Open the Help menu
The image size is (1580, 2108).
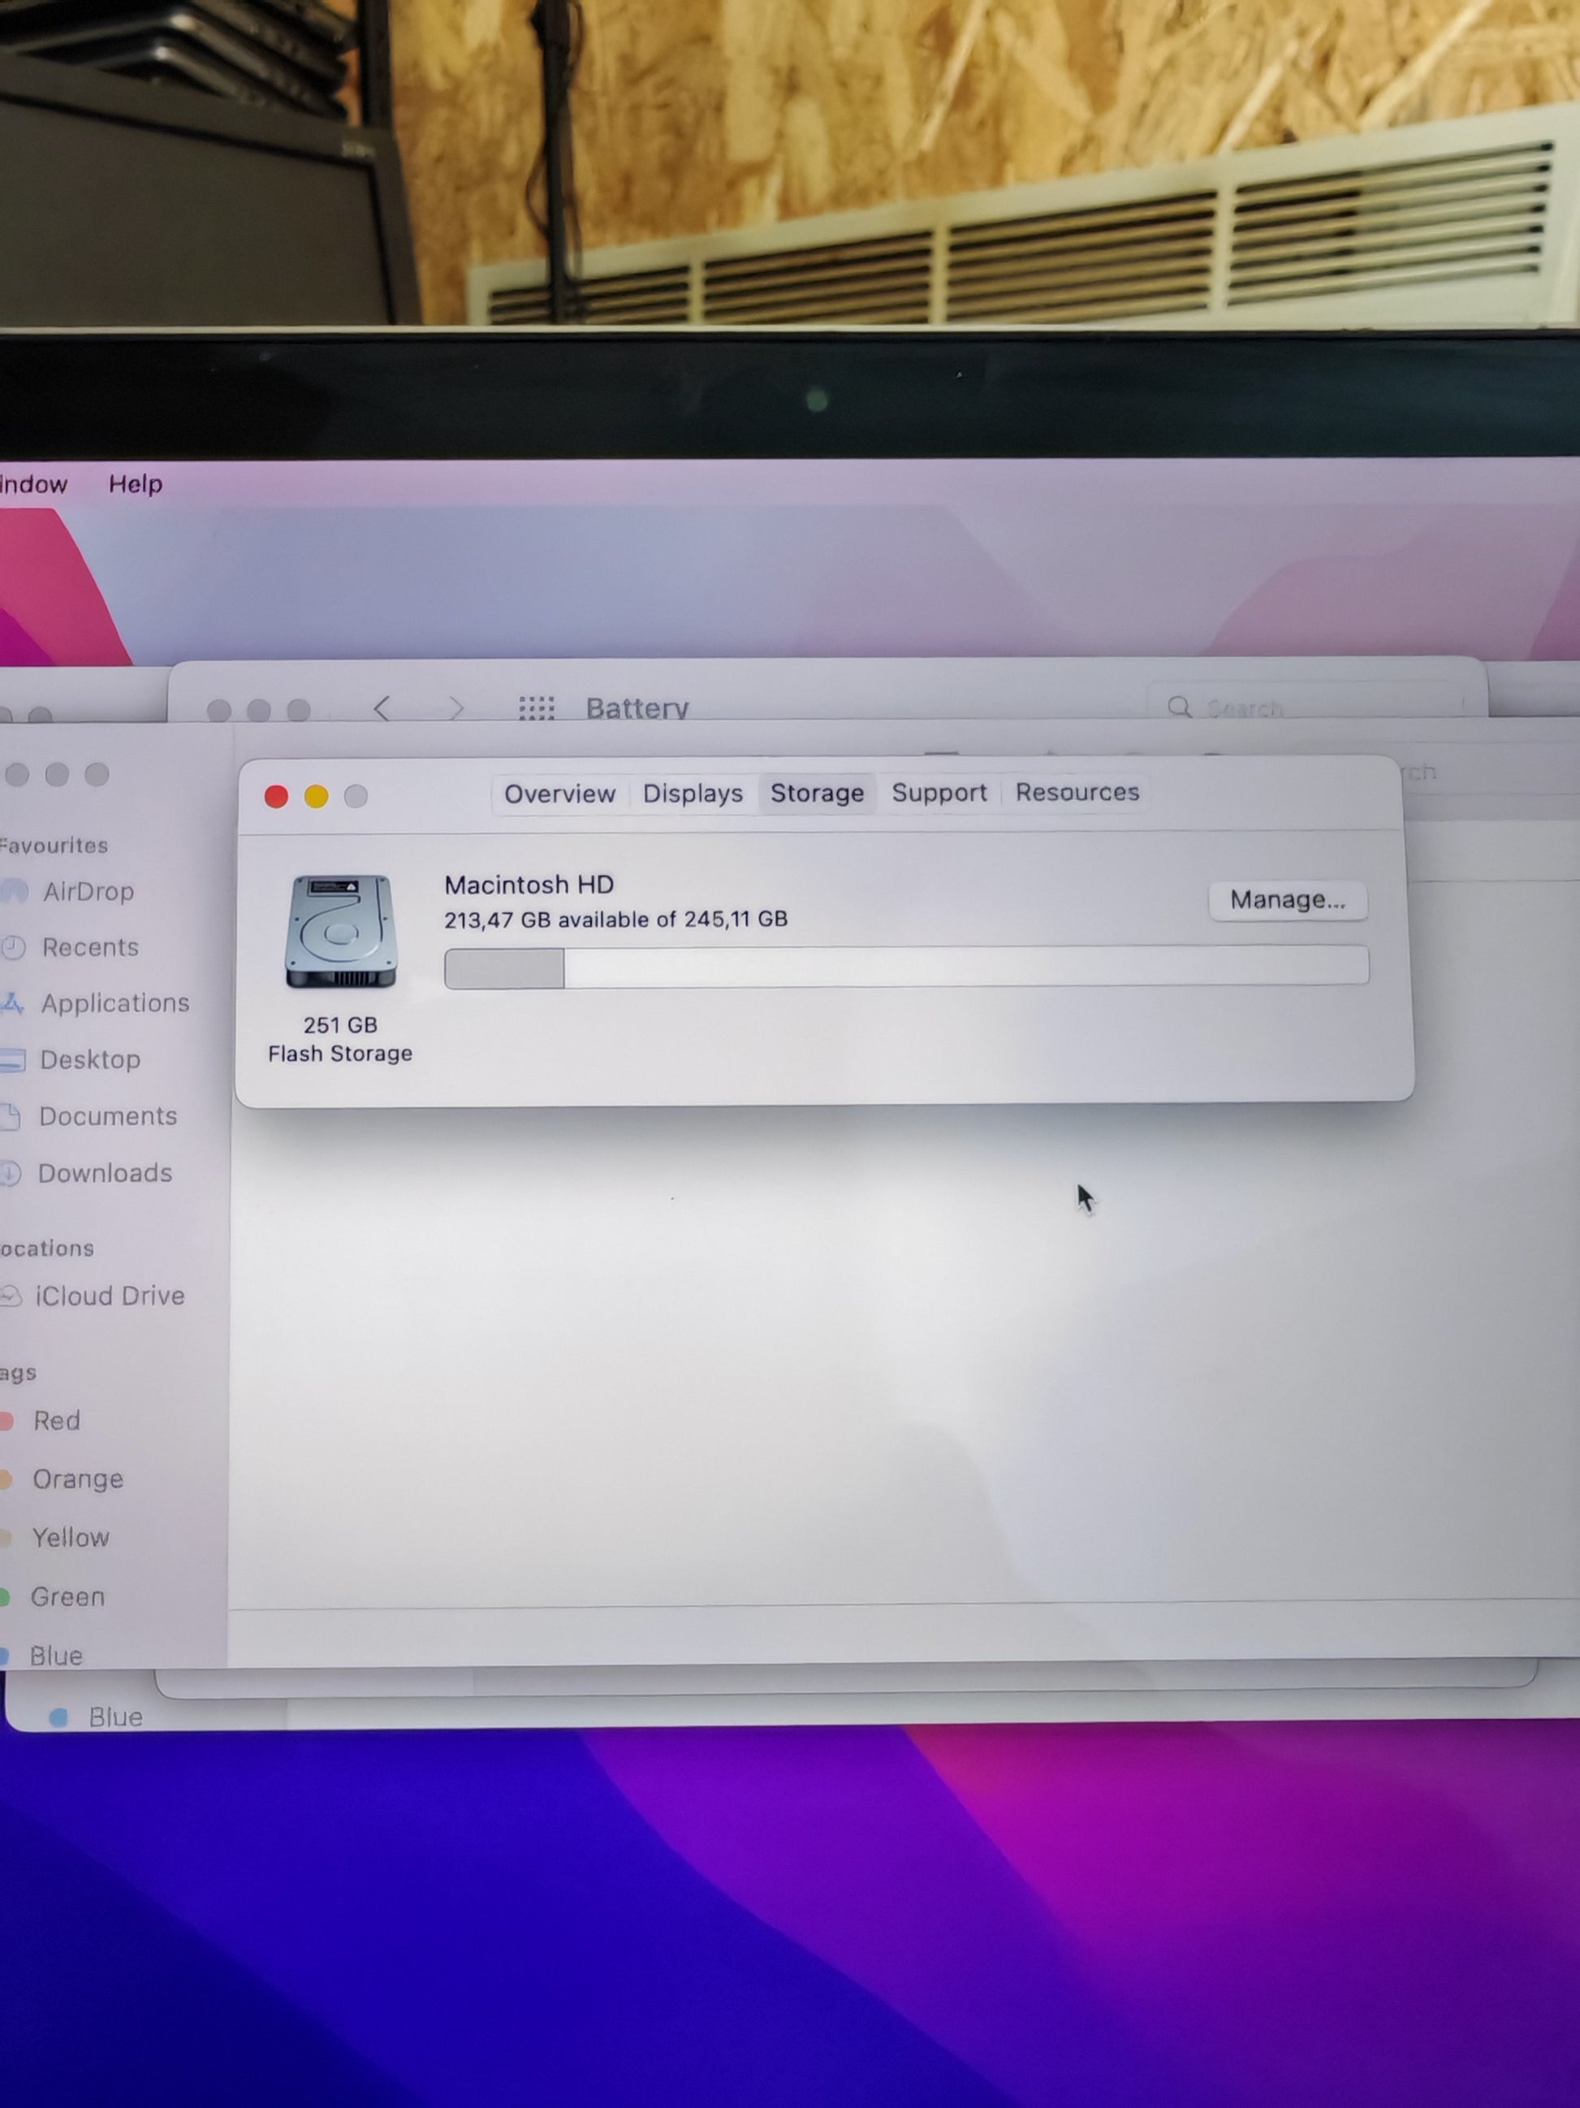[x=136, y=484]
